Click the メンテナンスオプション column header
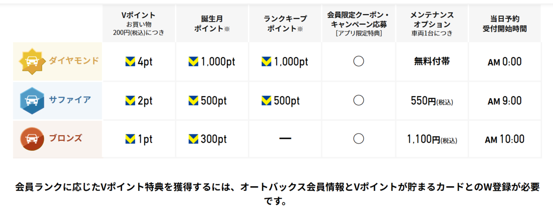Screen dimensions: 553x213 tap(431, 24)
